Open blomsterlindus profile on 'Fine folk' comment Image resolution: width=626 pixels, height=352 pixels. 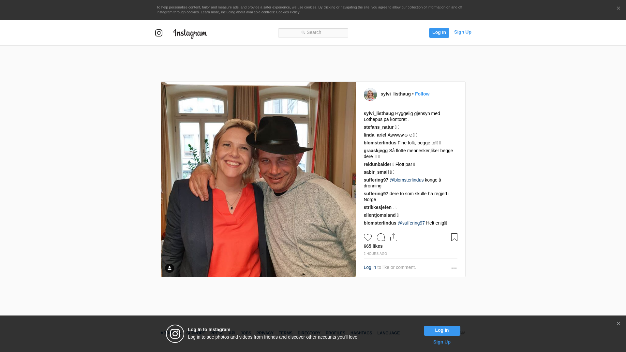(380, 143)
